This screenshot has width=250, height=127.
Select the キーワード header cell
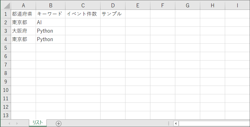[x=50, y=14]
